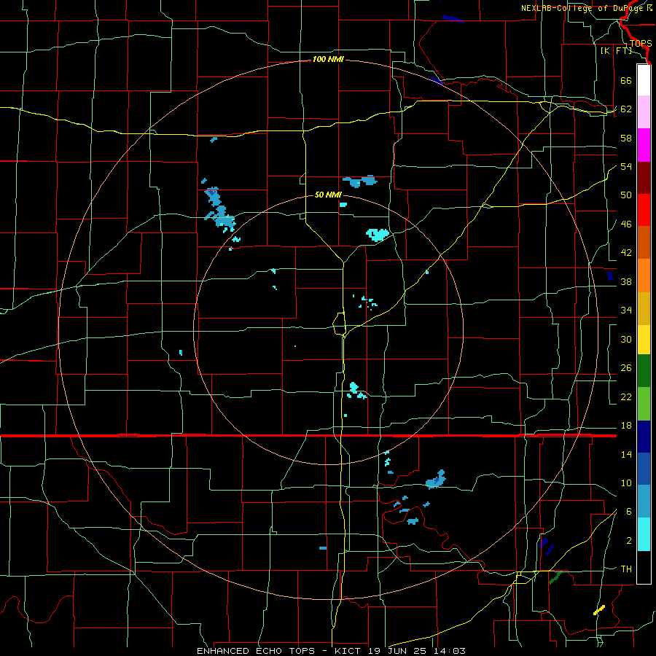656x656 pixels.
Task: Select the light green legend swatch
Action: pos(644,404)
